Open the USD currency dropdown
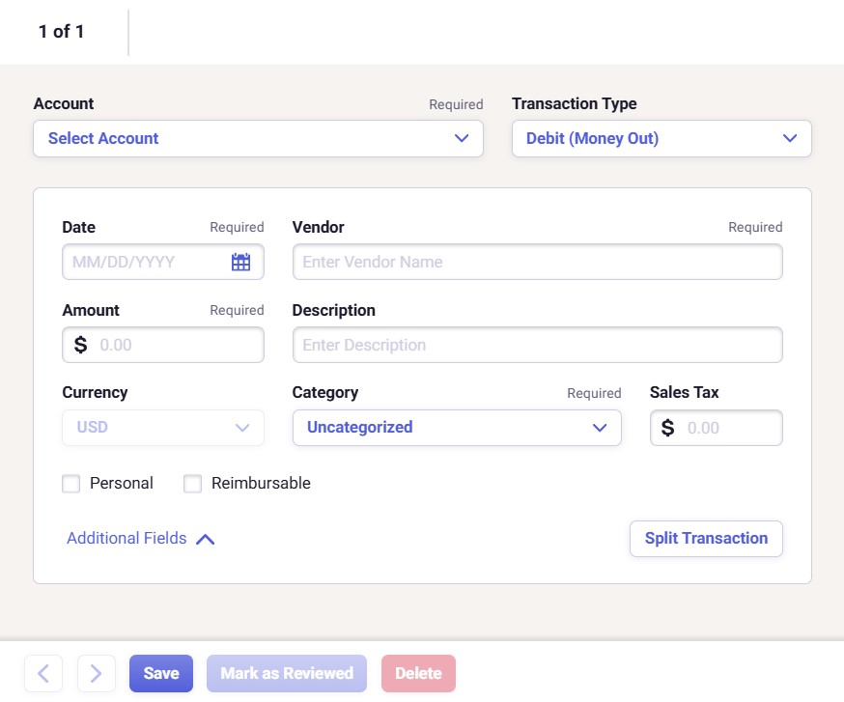Image resolution: width=844 pixels, height=702 pixels. (162, 428)
